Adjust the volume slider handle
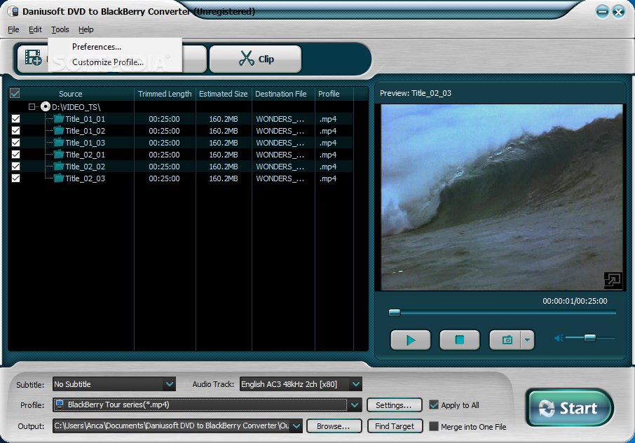635x443 pixels. tap(590, 338)
